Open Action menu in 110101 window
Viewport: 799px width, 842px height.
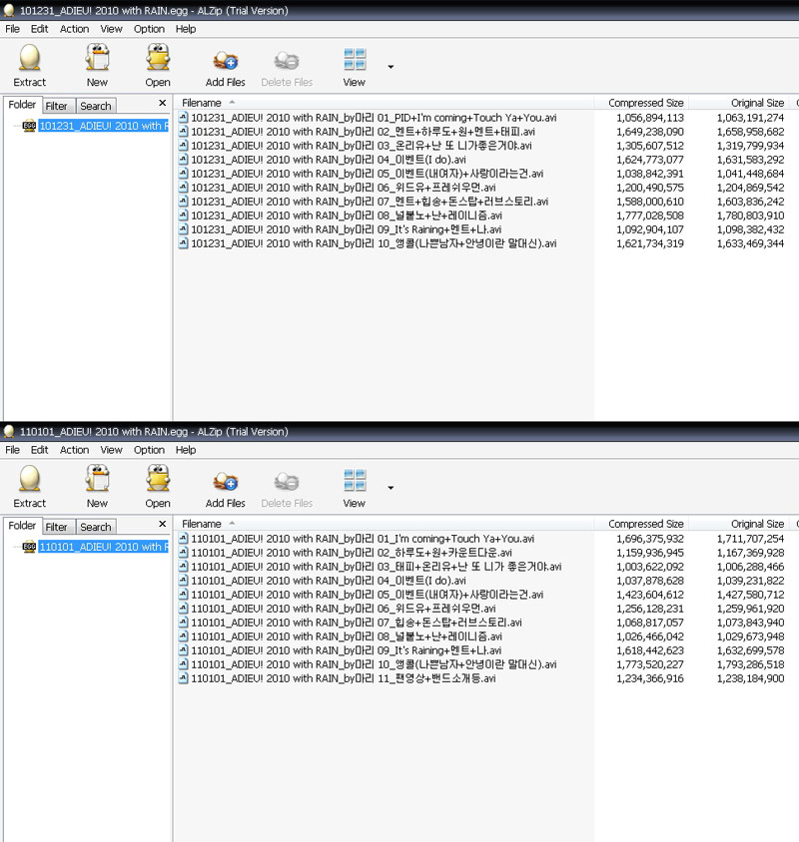[74, 450]
